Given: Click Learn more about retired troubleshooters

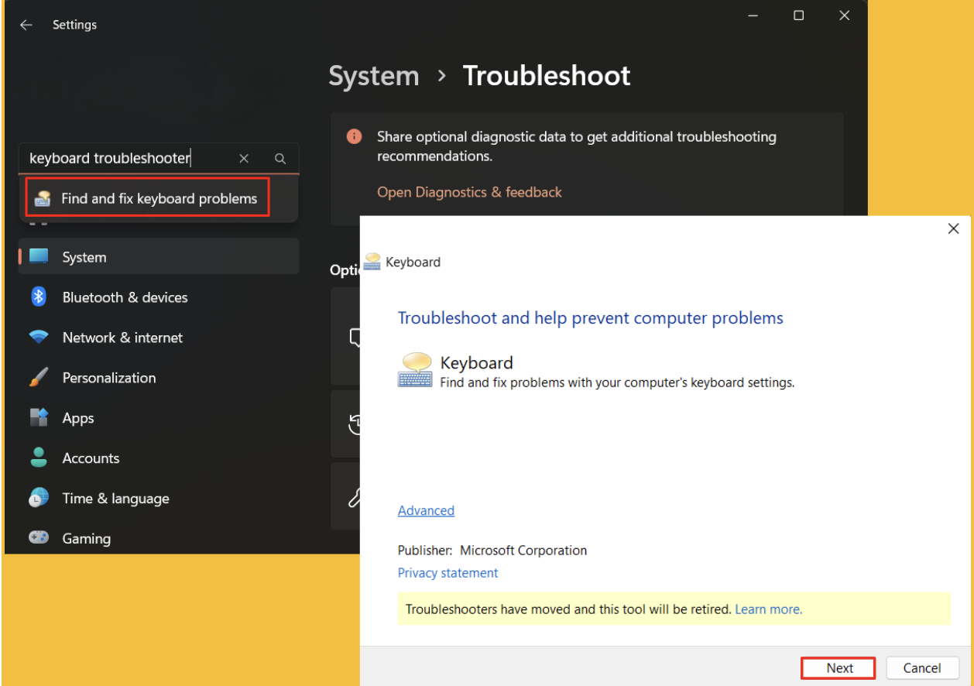Looking at the screenshot, I should 768,609.
